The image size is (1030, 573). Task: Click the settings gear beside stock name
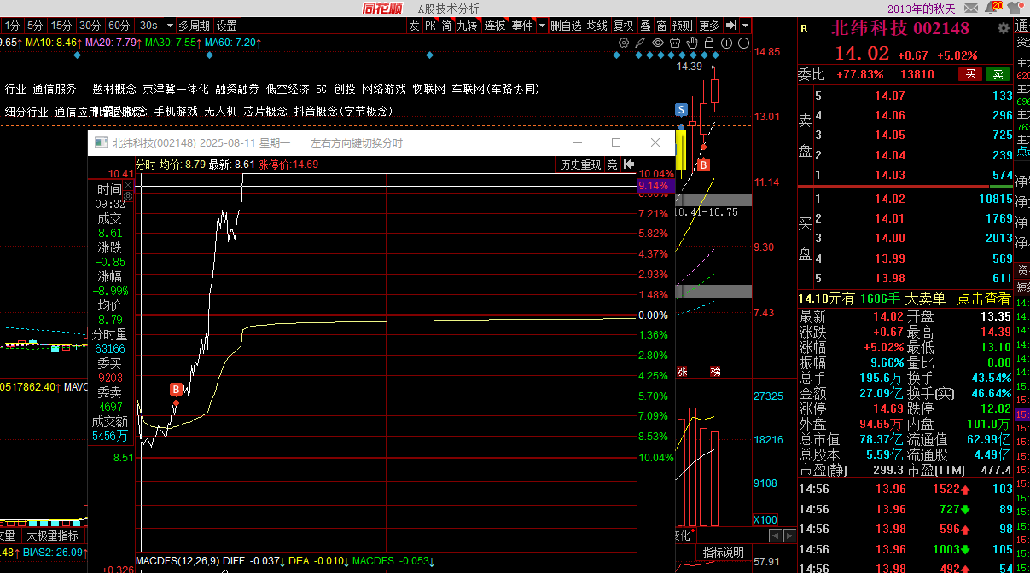[1003, 28]
